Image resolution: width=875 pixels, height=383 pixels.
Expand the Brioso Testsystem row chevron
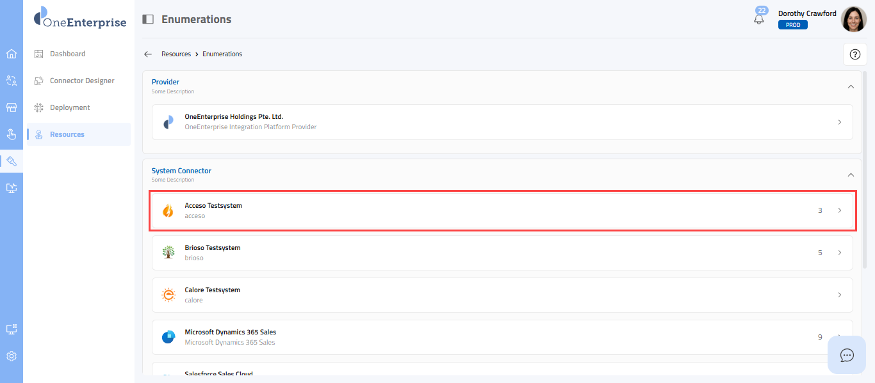coord(840,253)
